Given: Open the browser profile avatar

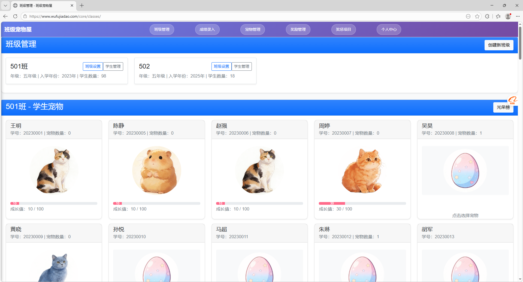Looking at the screenshot, I should tap(508, 16).
